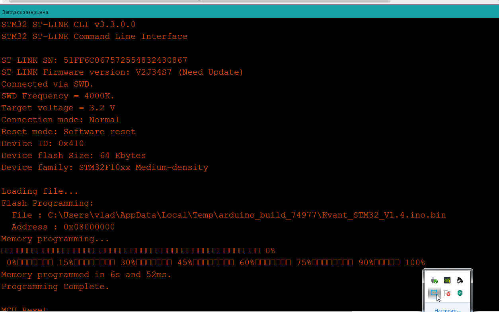
Task: Click the Programming Complete message
Action: click(55, 287)
